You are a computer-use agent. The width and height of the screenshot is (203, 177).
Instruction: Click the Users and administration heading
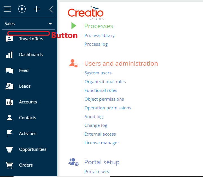(121, 63)
